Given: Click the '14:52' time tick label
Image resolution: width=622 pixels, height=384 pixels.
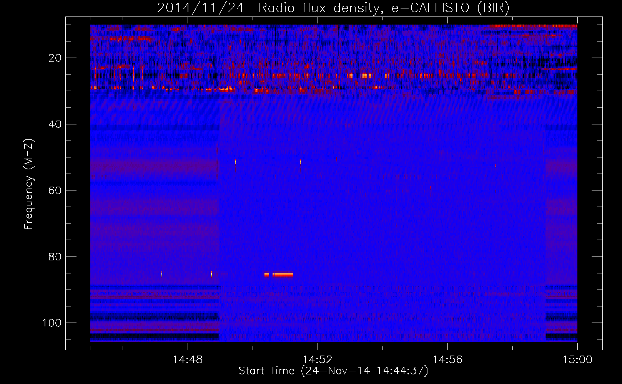Looking at the screenshot, I should [x=318, y=360].
